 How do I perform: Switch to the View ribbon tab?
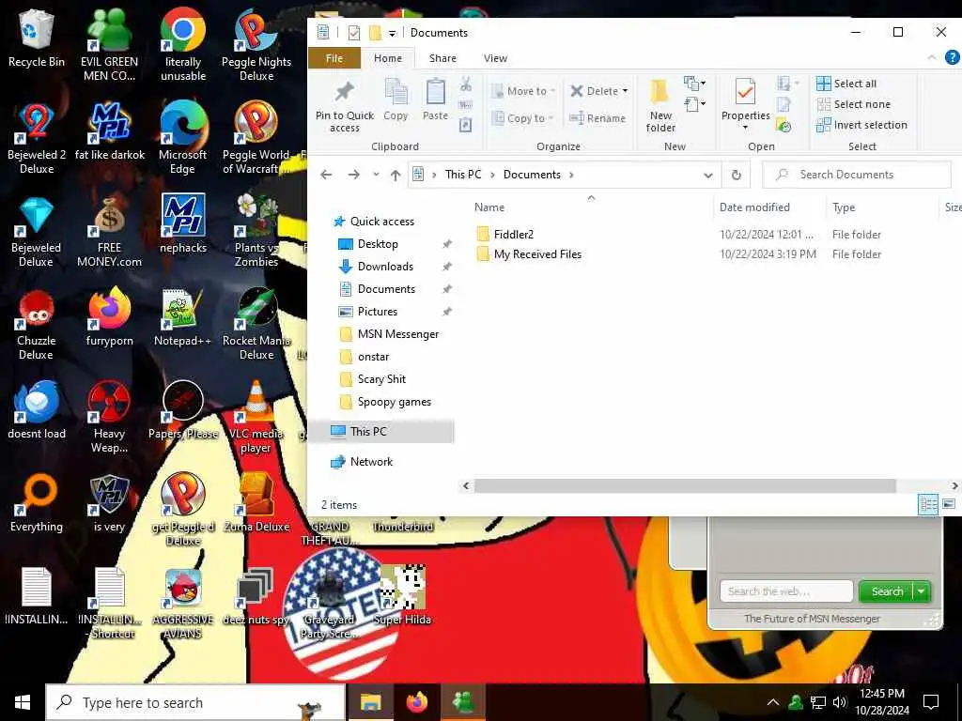click(495, 58)
